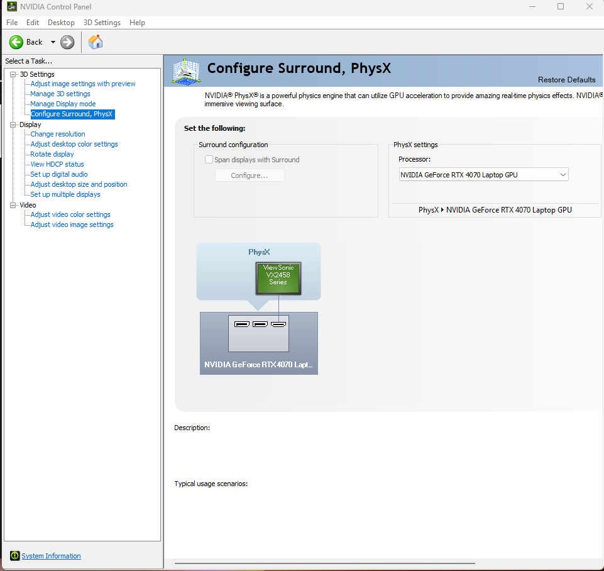Screen dimensions: 604x571
Task: Open Adjust desktop color settings
Action: click(x=74, y=144)
